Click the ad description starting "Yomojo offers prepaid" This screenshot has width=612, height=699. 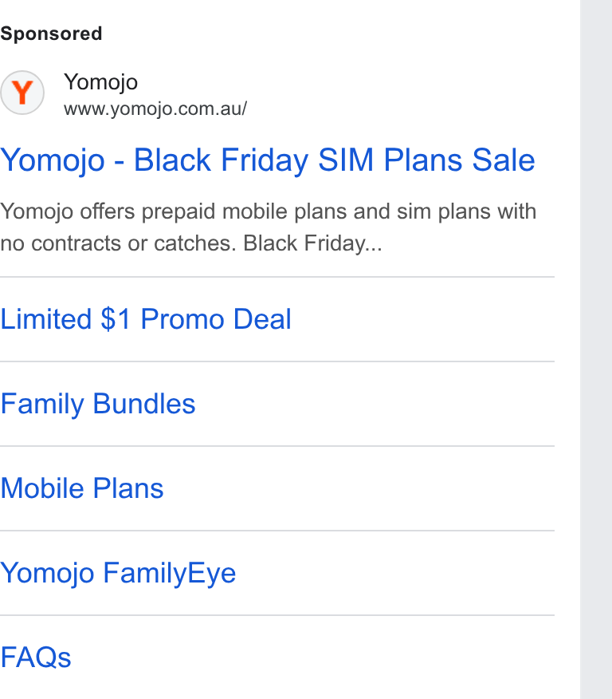coord(269,227)
